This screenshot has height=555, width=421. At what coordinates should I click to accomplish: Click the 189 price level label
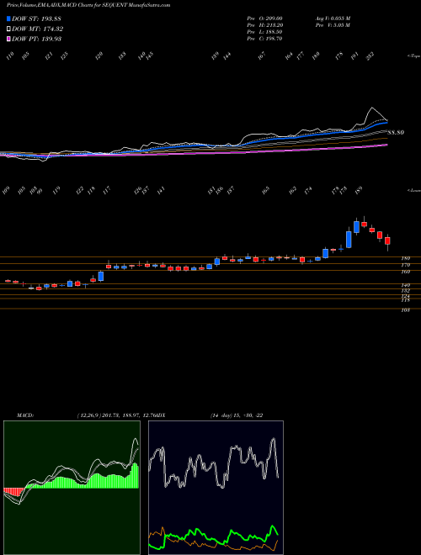click(x=405, y=258)
